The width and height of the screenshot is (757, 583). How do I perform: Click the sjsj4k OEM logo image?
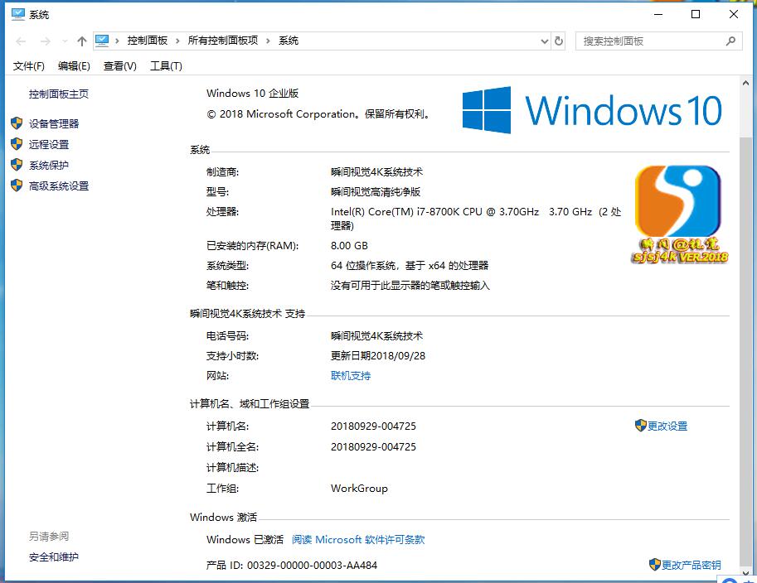pos(680,214)
